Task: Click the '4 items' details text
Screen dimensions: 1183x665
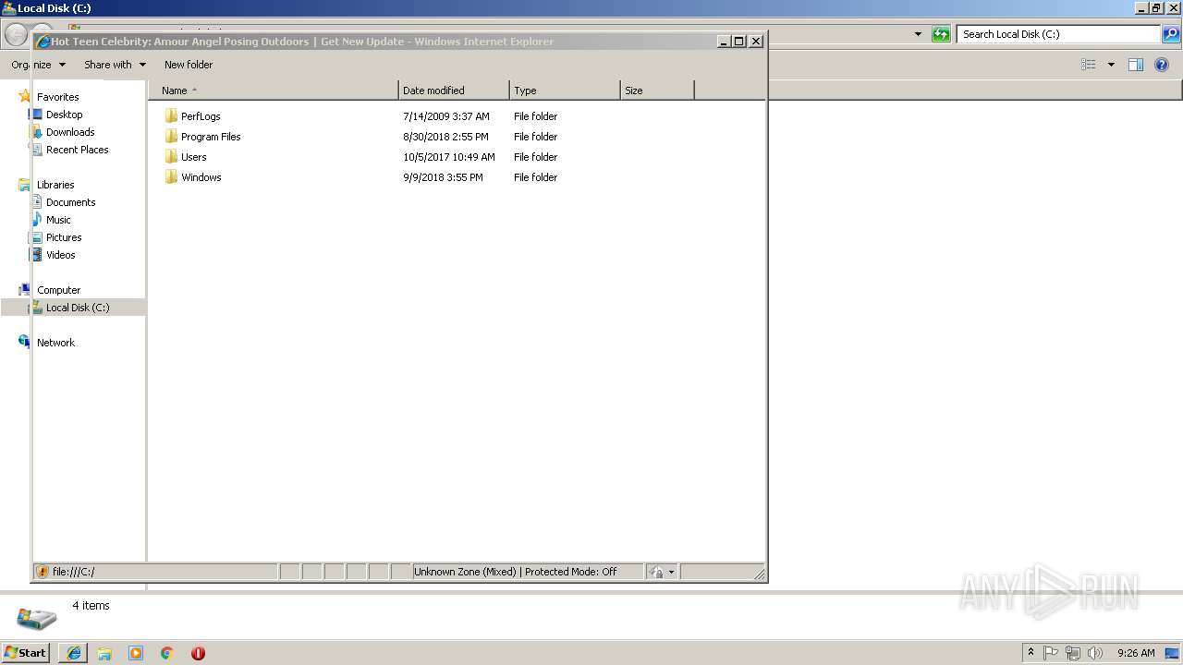Action: click(91, 606)
